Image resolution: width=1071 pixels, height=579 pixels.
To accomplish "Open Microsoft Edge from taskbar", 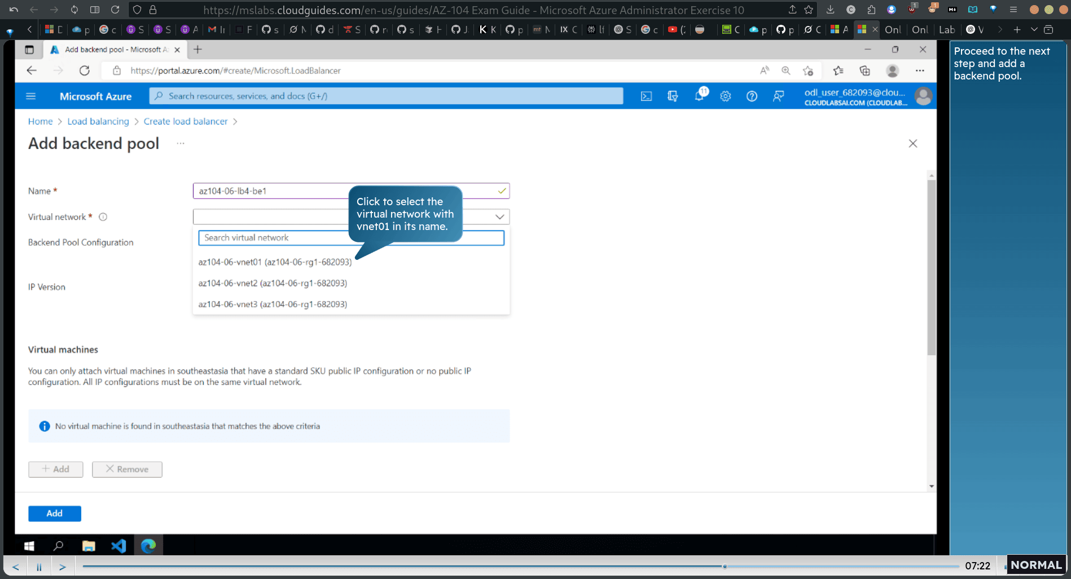I will click(x=148, y=546).
